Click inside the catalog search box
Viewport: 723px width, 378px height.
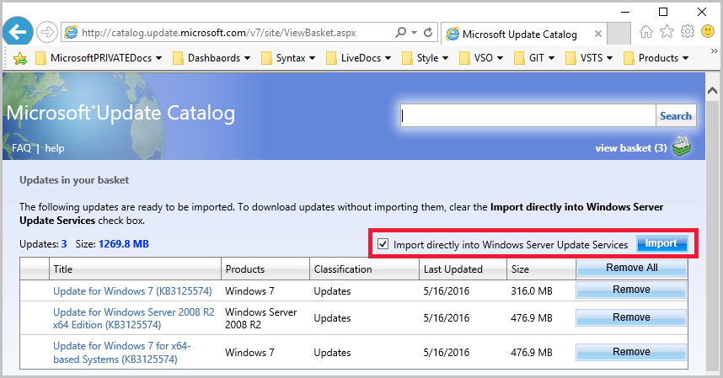coord(528,115)
